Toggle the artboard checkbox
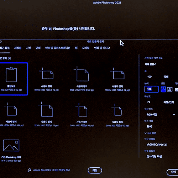 [x=177, y=90]
